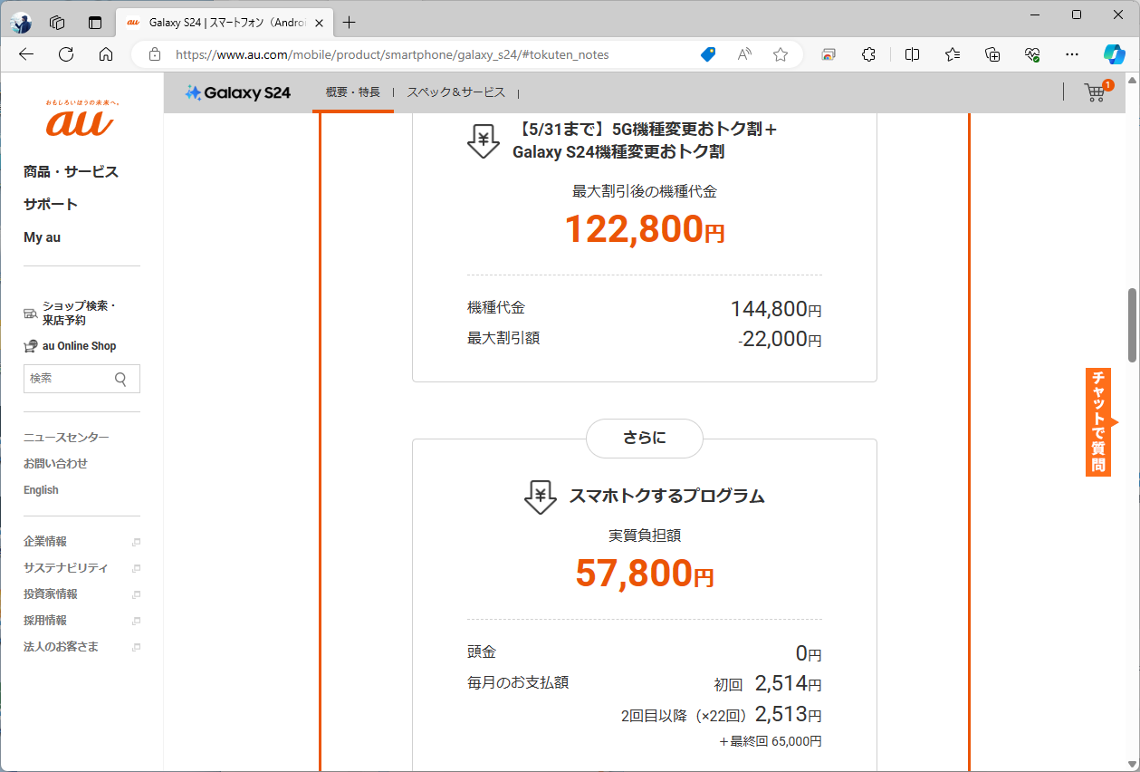Image resolution: width=1140 pixels, height=772 pixels.
Task: Click the 57,800円 price text
Action: point(645,573)
